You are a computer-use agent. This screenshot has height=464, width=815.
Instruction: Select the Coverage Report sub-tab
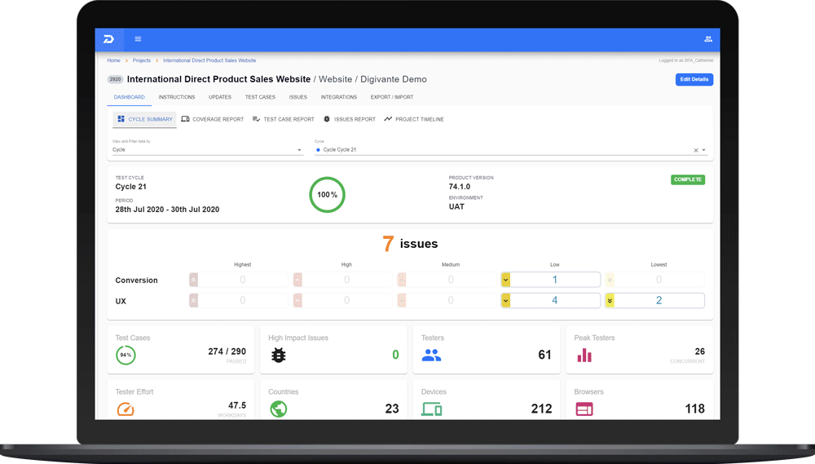(x=212, y=119)
